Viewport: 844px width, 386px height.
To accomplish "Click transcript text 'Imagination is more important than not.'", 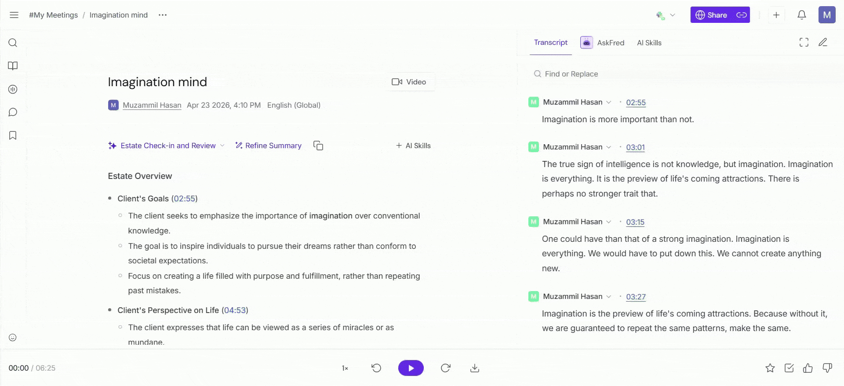I will (618, 119).
